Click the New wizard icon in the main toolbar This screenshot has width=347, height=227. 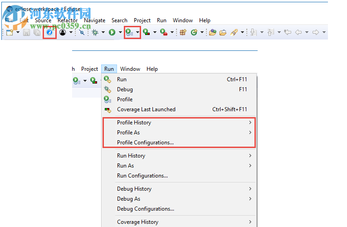pos(10,33)
